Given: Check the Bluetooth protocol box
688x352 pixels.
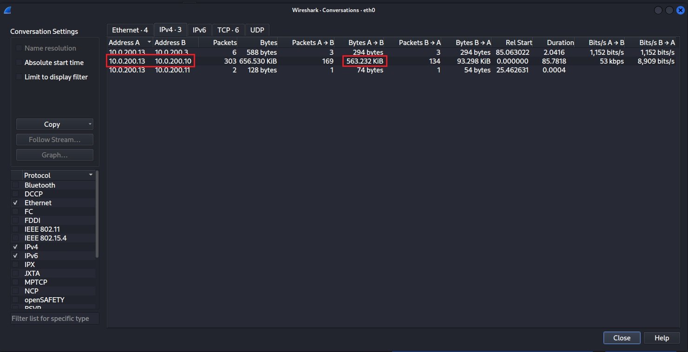Looking at the screenshot, I should 16,185.
